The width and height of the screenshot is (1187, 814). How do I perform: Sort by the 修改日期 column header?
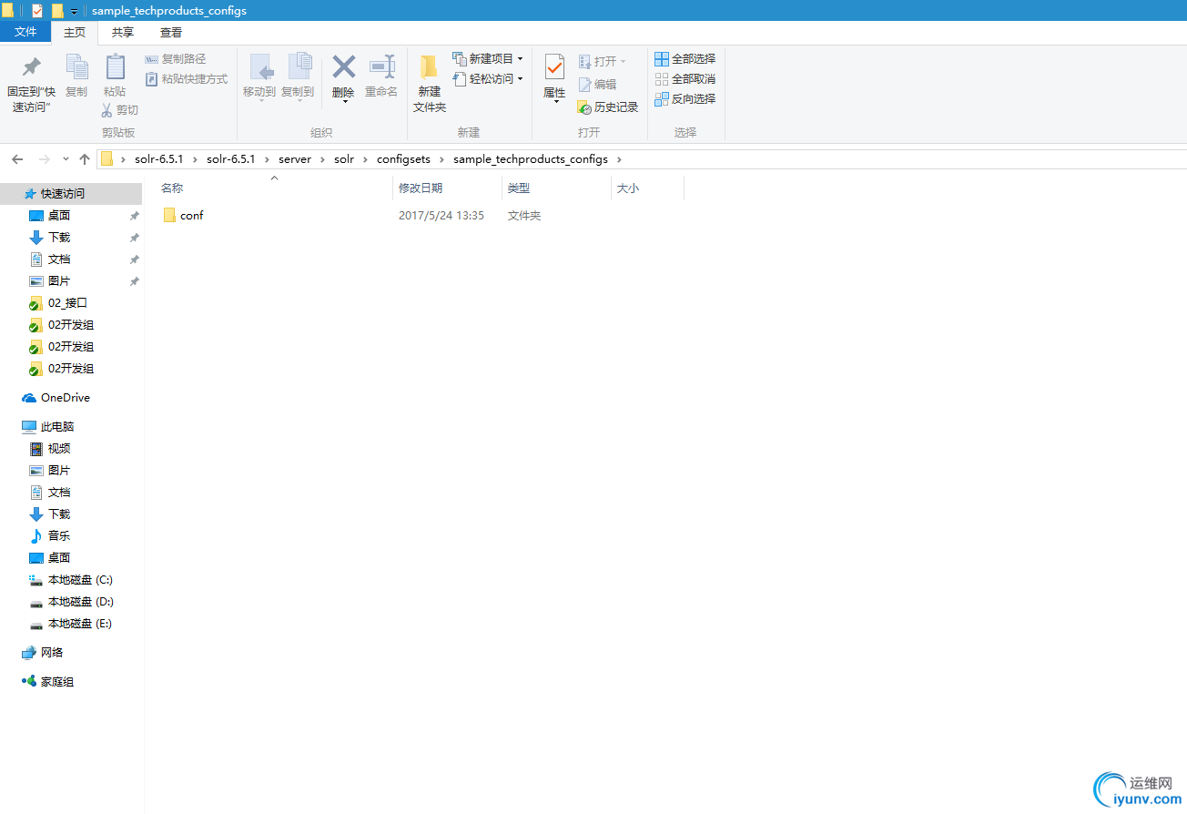point(421,188)
